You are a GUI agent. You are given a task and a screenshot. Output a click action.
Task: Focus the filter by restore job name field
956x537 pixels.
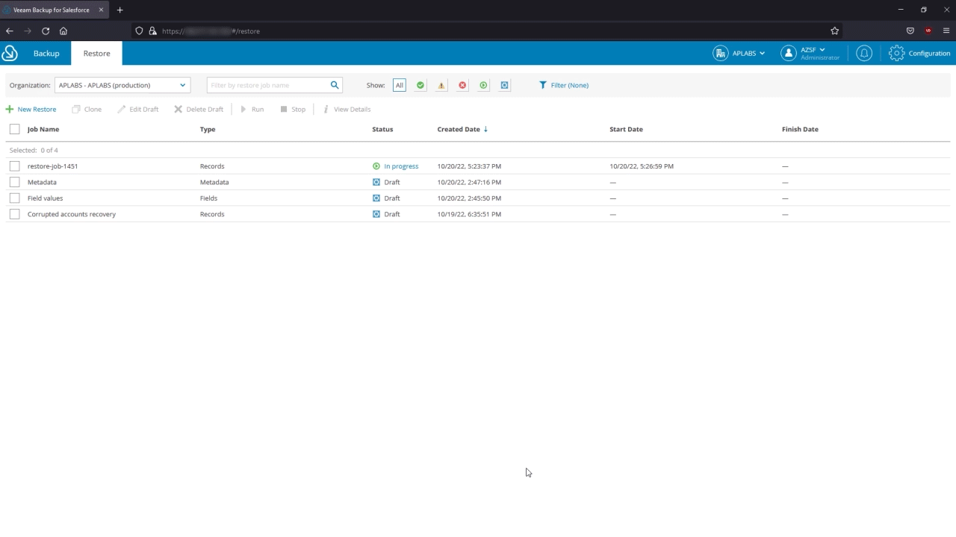268,85
